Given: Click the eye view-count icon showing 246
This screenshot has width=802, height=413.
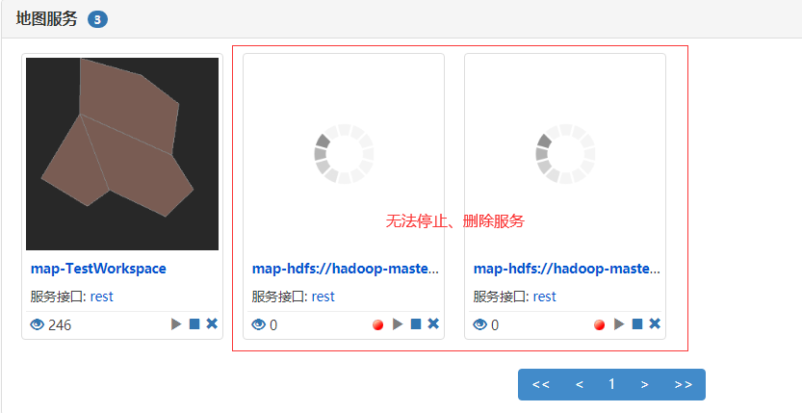Looking at the screenshot, I should coord(38,324).
